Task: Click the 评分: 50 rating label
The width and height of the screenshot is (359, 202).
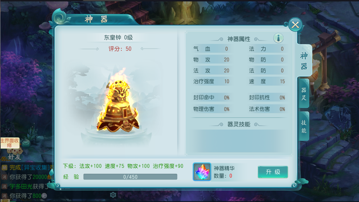Action: pos(120,49)
